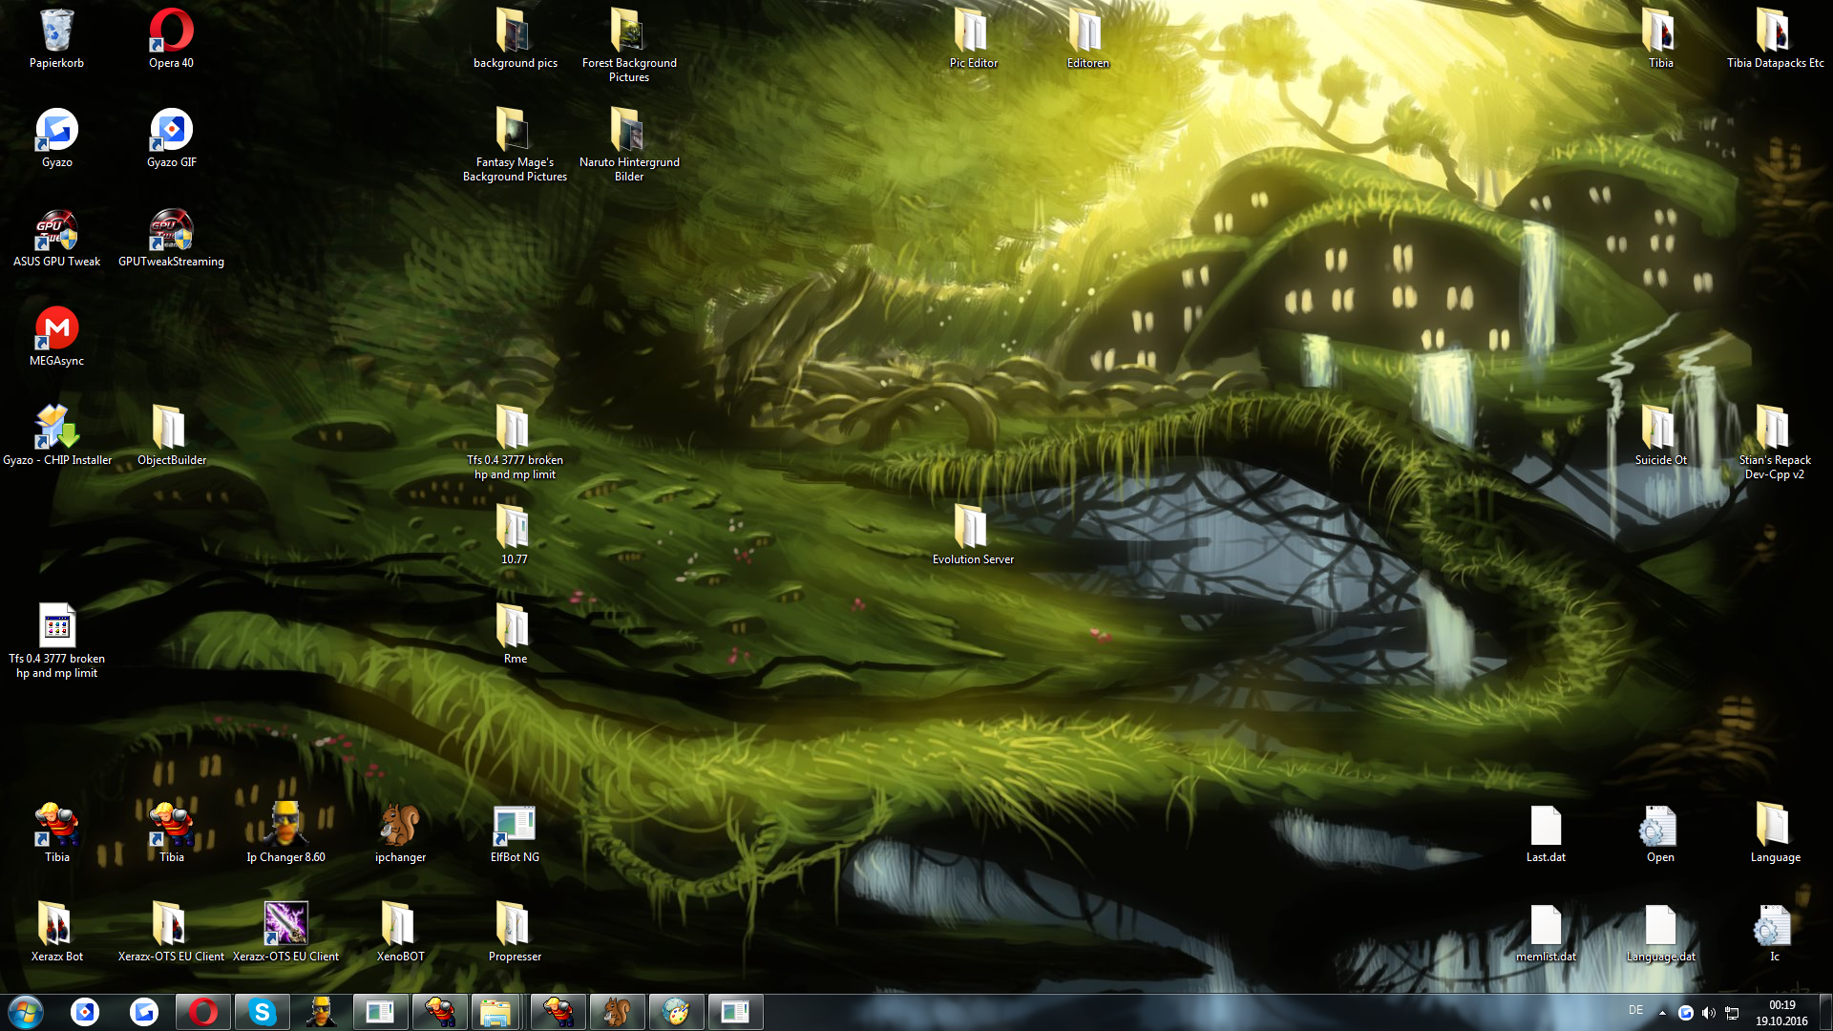Select the memlist.dat file

pos(1547,932)
